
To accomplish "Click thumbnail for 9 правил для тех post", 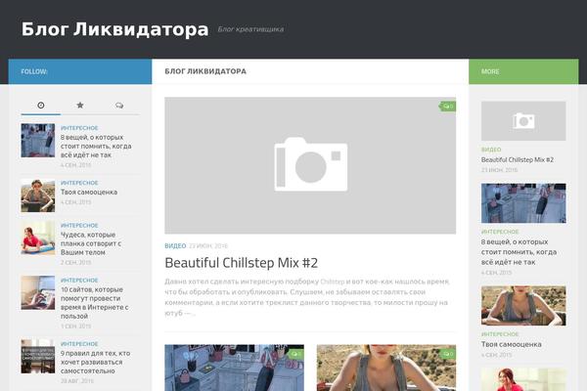I will 38,357.
